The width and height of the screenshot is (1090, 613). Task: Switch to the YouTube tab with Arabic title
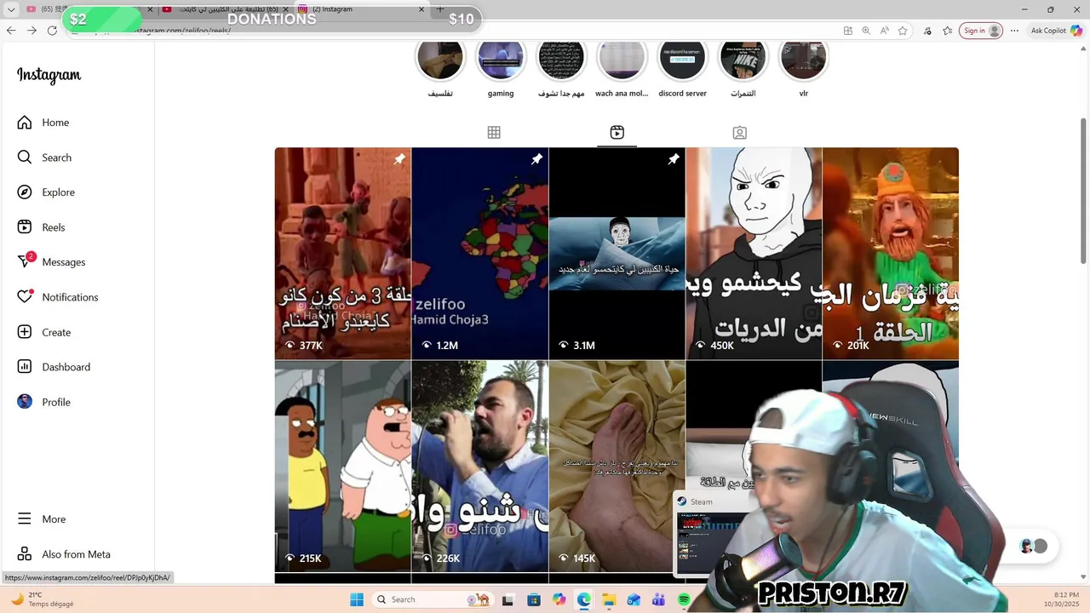coord(227,9)
